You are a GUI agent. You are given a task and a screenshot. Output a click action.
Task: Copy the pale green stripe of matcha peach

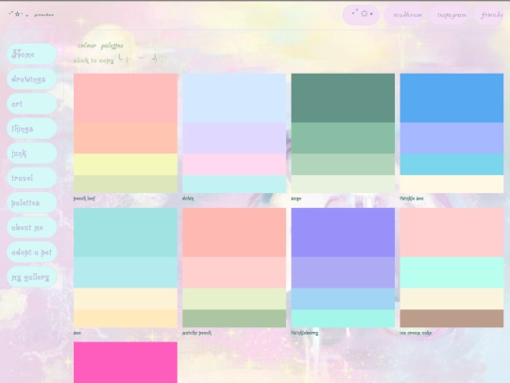234,299
